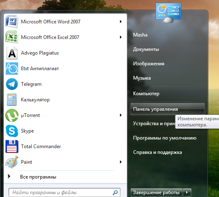Open Устройства и принтеры entry
This screenshot has width=219, height=197.
(x=154, y=124)
